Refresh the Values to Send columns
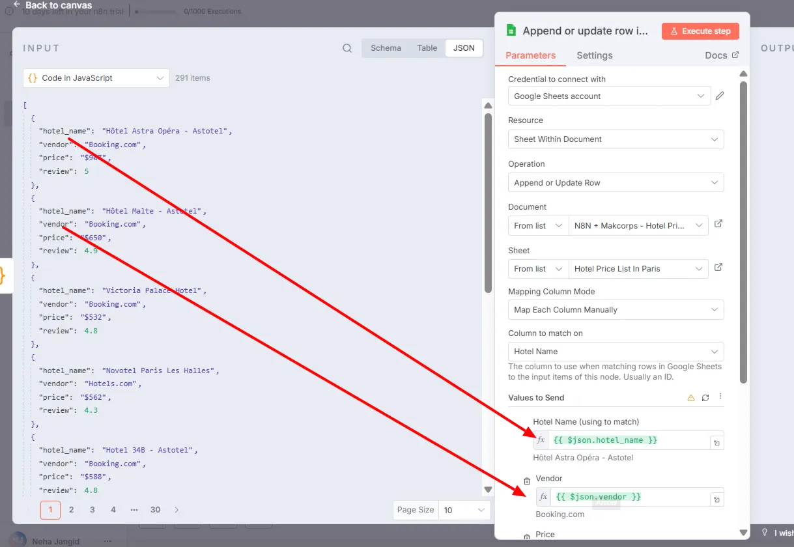 (x=705, y=398)
